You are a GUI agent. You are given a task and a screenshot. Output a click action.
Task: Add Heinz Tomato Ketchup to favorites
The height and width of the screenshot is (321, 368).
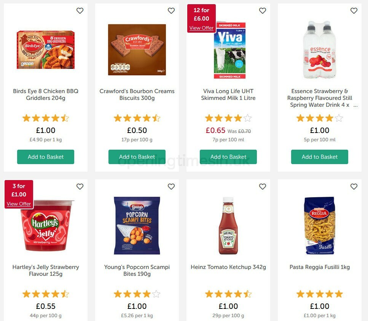click(x=263, y=187)
